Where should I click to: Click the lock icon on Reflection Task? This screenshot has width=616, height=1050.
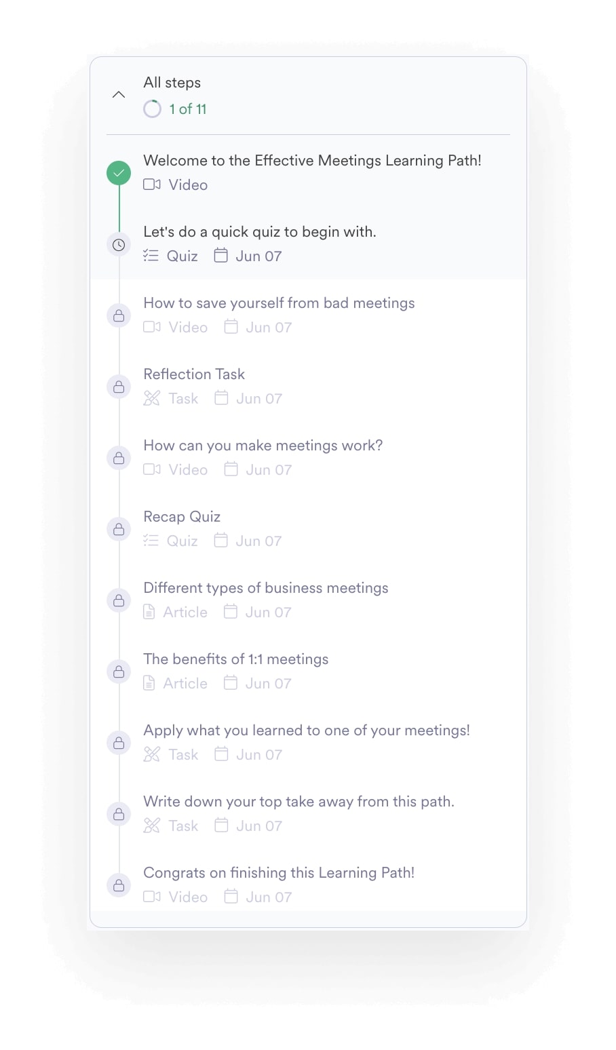[118, 387]
